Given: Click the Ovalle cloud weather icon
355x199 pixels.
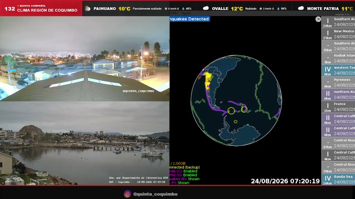Looking at the screenshot, I should click(x=206, y=8).
